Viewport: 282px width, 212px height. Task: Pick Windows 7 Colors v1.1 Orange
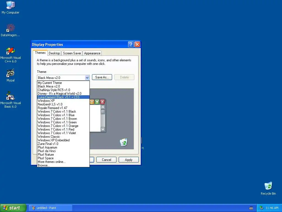[x=63, y=126]
